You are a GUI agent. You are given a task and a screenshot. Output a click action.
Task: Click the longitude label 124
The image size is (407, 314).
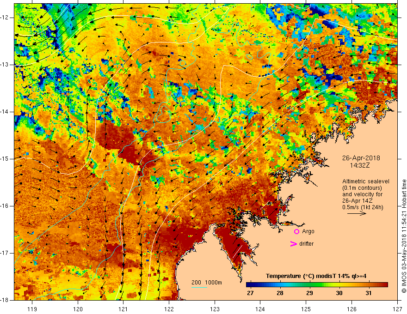(260, 309)
